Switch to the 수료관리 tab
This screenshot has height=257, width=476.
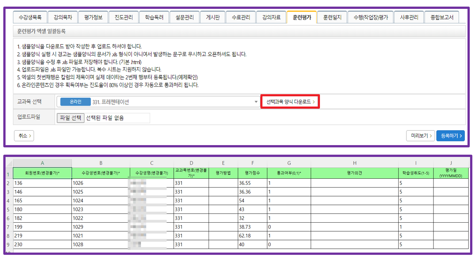[241, 17]
